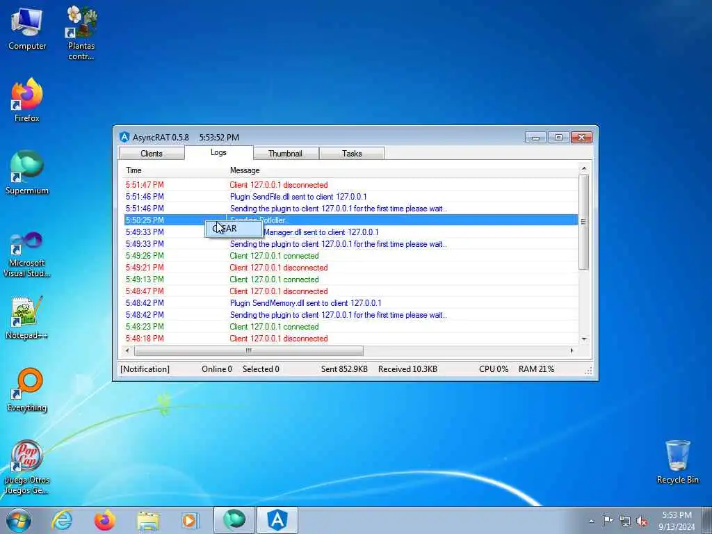This screenshot has width=712, height=534.
Task: Click the Show Desktop strip at taskbar end
Action: [707, 520]
